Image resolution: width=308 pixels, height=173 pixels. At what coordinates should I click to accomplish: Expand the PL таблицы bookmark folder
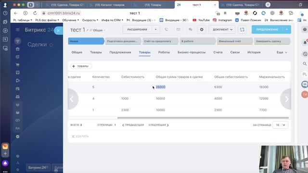(23, 20)
